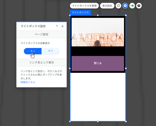Viewport: 156px width, 126px height.
Task: Follow the 詳細はこちら link
Action: tap(28, 82)
